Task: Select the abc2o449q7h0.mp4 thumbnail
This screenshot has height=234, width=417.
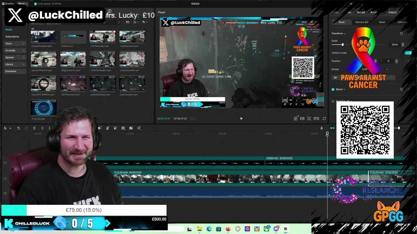Action: (43, 59)
